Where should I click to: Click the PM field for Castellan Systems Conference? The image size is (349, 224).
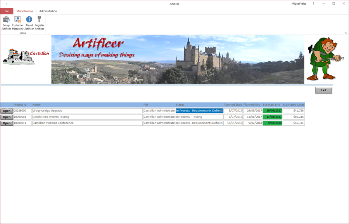[159, 123]
